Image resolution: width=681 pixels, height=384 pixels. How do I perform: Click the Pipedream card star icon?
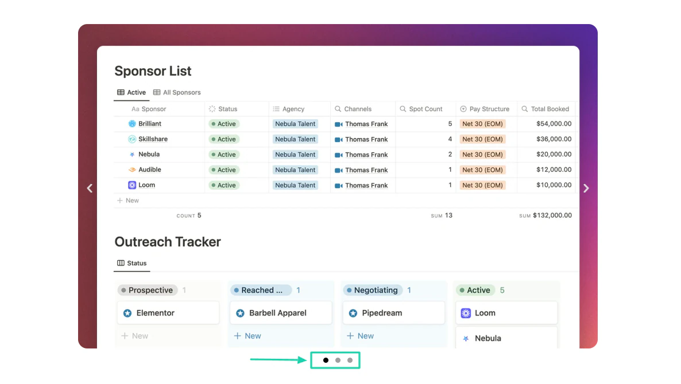pyautogui.click(x=353, y=313)
